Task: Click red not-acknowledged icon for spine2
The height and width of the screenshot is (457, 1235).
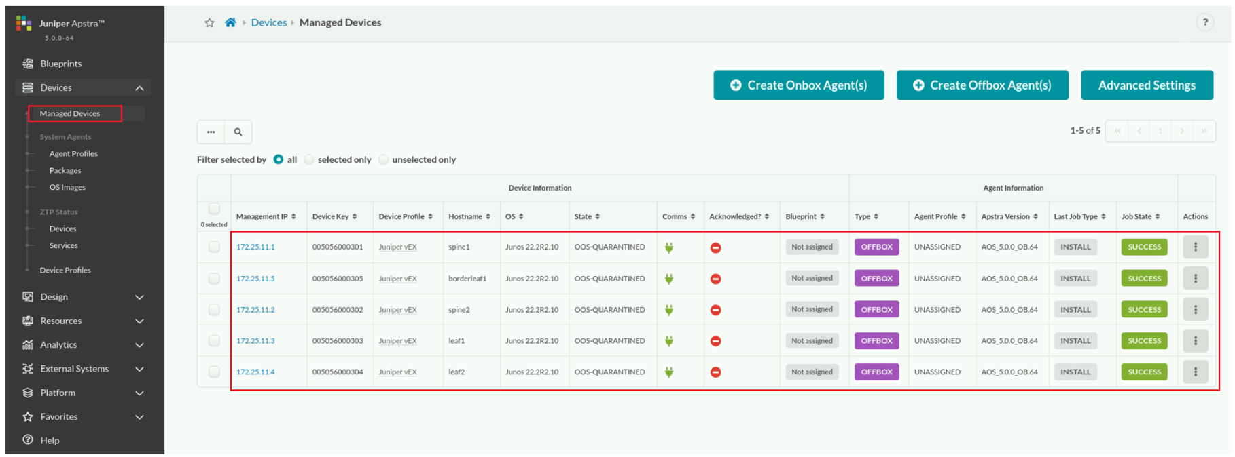Action: click(715, 310)
